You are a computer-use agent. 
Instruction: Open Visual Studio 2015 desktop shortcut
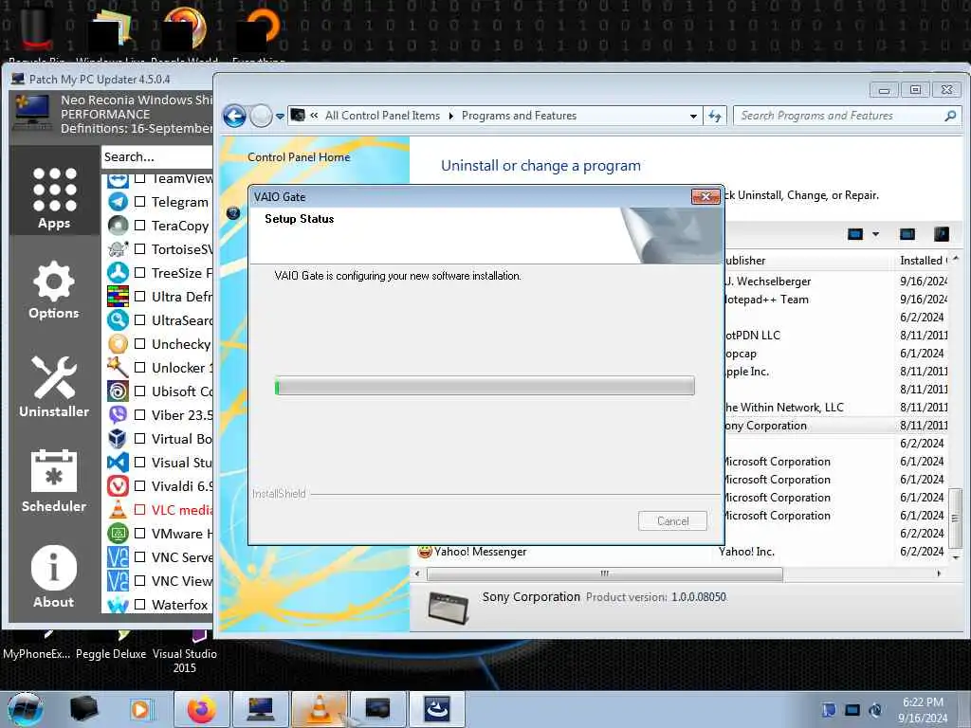[185, 653]
